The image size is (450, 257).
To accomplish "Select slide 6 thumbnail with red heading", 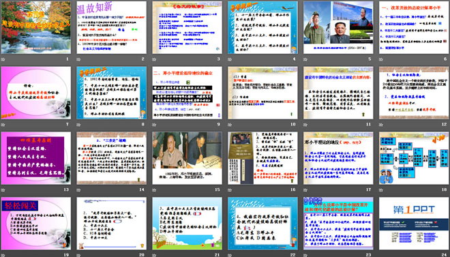I will pos(414,27).
